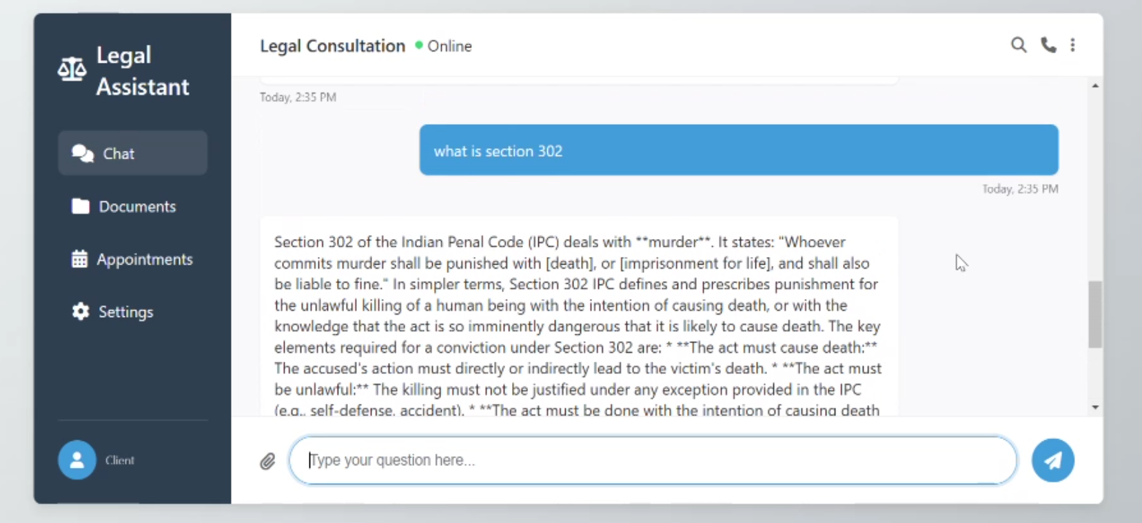This screenshot has width=1142, height=523.
Task: Attach a file using the paperclip icon
Action: tap(267, 461)
